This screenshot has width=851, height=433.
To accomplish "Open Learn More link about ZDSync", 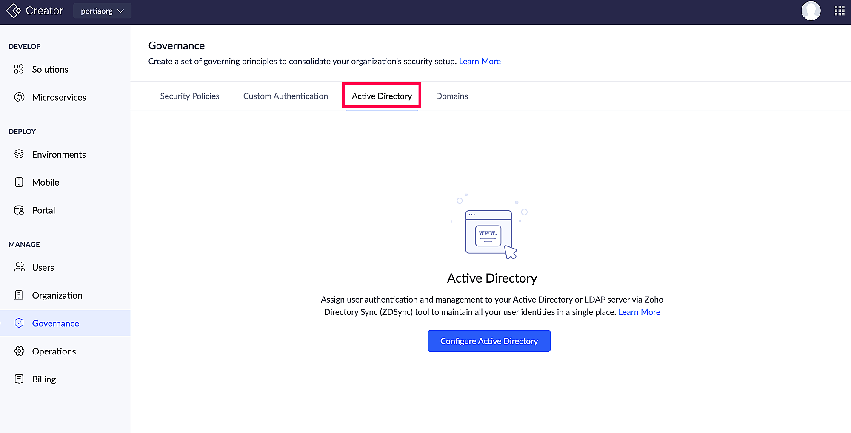I will point(639,312).
